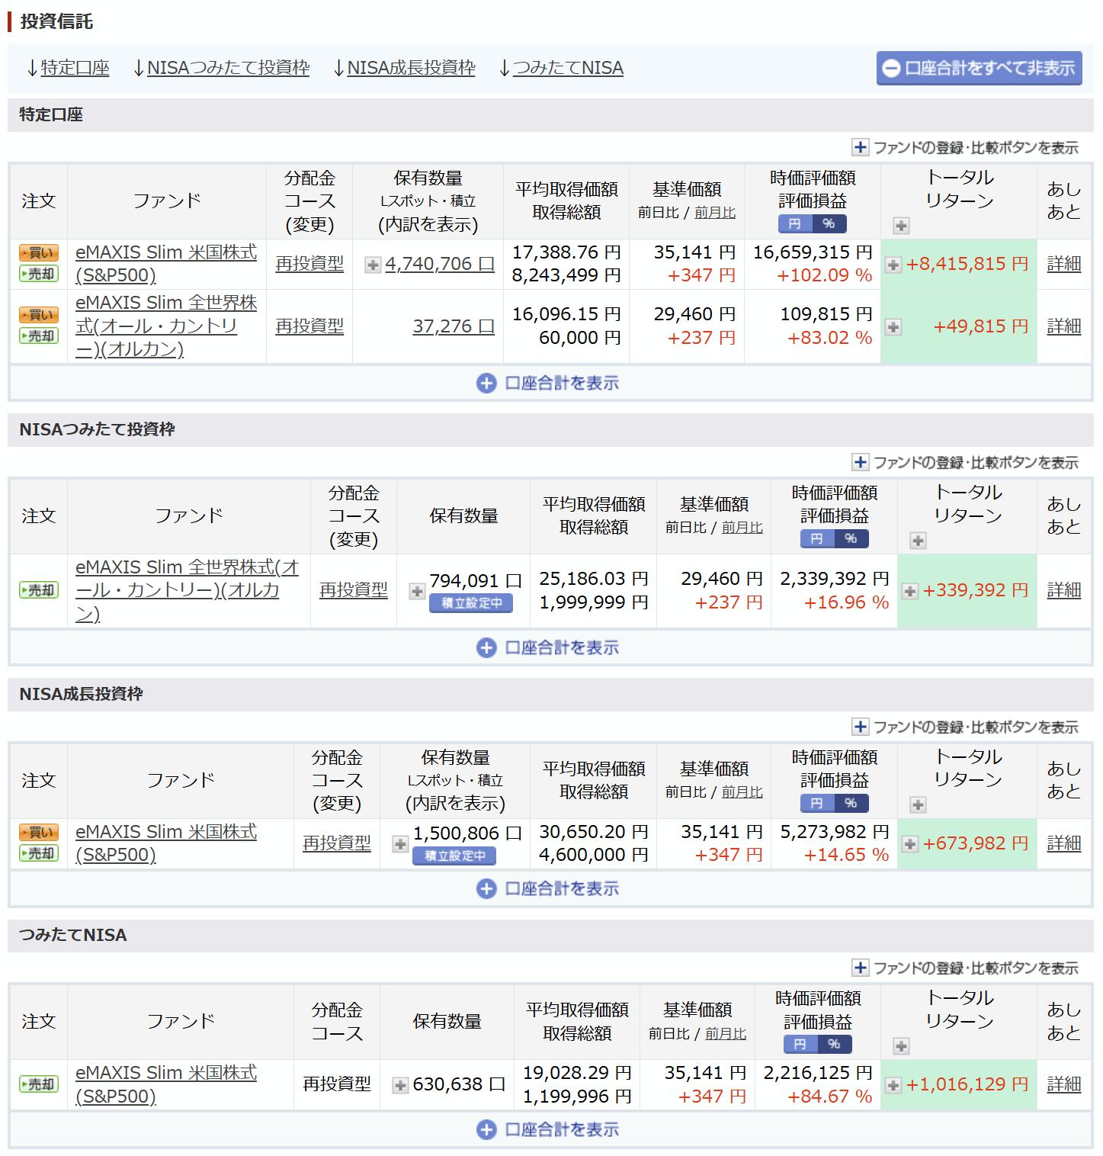This screenshot has height=1156, width=1103.
Task: Toggle 円/% switch in 特定口座 table header
Action: pyautogui.click(x=812, y=224)
